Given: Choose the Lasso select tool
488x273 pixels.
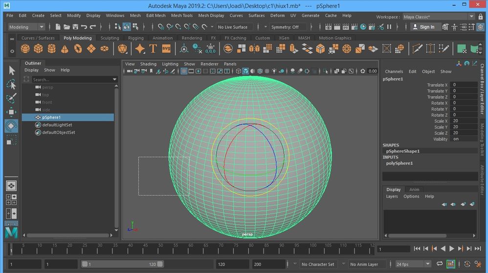Looking at the screenshot, I should (x=11, y=84).
